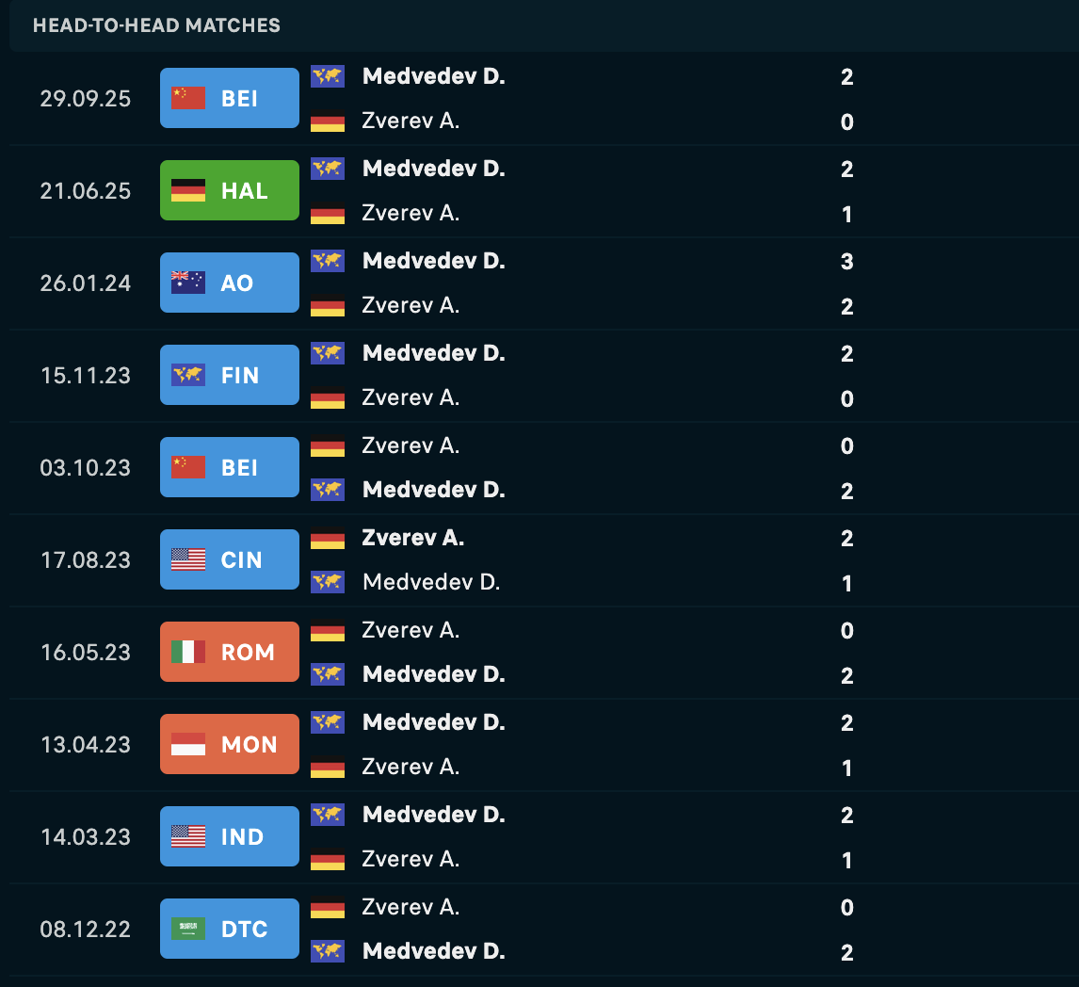Viewport: 1079px width, 987px height.
Task: Select Medvedev D. in the 15.11.23 match
Action: [433, 352]
